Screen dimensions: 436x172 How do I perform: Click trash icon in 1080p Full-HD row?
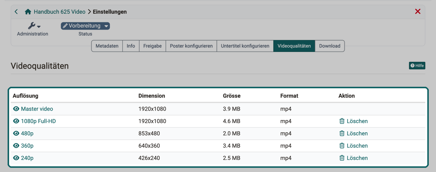click(x=342, y=121)
